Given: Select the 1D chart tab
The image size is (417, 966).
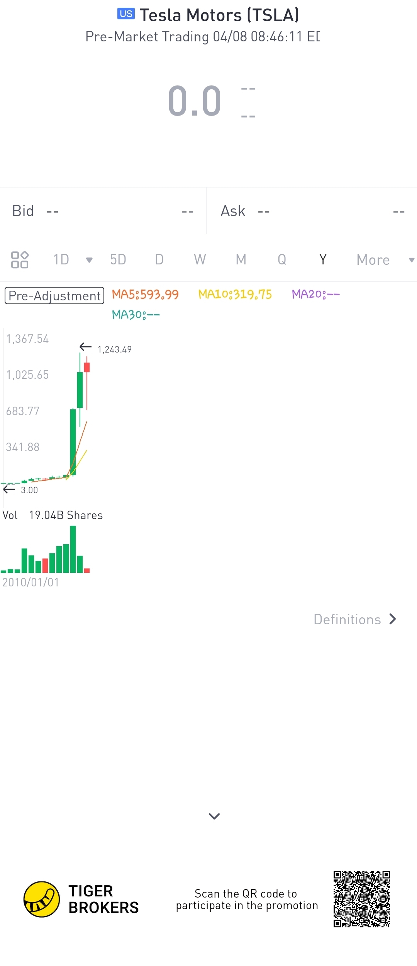Looking at the screenshot, I should point(61,259).
